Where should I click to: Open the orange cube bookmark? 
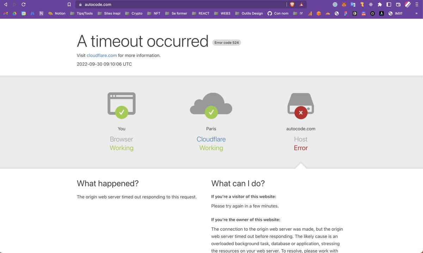click(x=319, y=13)
